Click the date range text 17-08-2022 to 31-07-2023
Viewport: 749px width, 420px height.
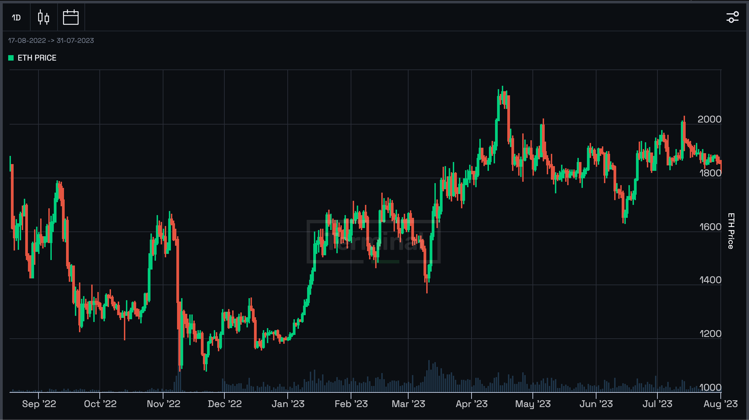(x=51, y=41)
